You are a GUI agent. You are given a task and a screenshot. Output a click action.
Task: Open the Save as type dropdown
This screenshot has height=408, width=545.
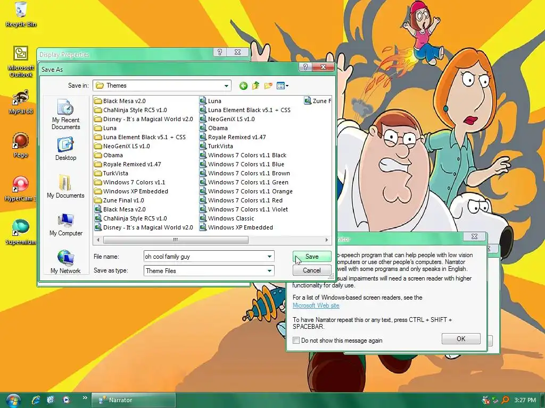point(269,270)
